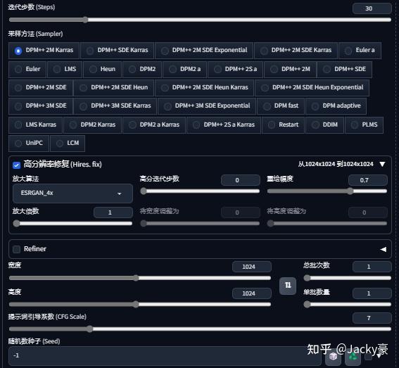Click the dice icon to randomize seed
The width and height of the screenshot is (399, 368).
333,356
